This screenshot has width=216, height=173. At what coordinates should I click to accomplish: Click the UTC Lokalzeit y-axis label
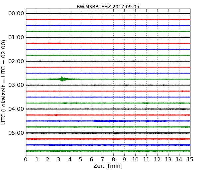pos(4,82)
